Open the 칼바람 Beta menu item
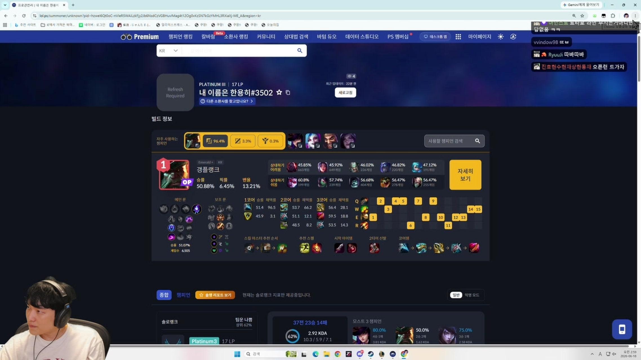 click(208, 37)
